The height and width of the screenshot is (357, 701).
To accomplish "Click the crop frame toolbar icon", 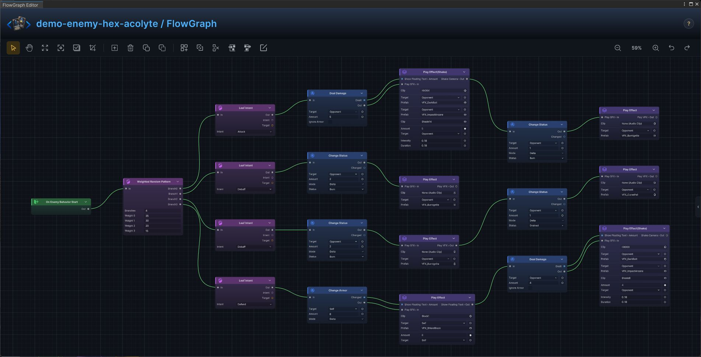I will [93, 48].
